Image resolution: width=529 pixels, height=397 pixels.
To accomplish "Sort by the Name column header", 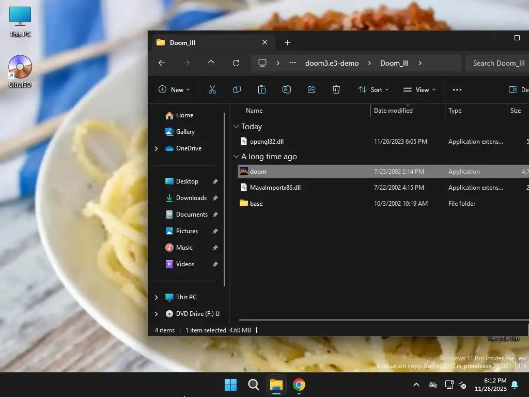I will (x=254, y=111).
